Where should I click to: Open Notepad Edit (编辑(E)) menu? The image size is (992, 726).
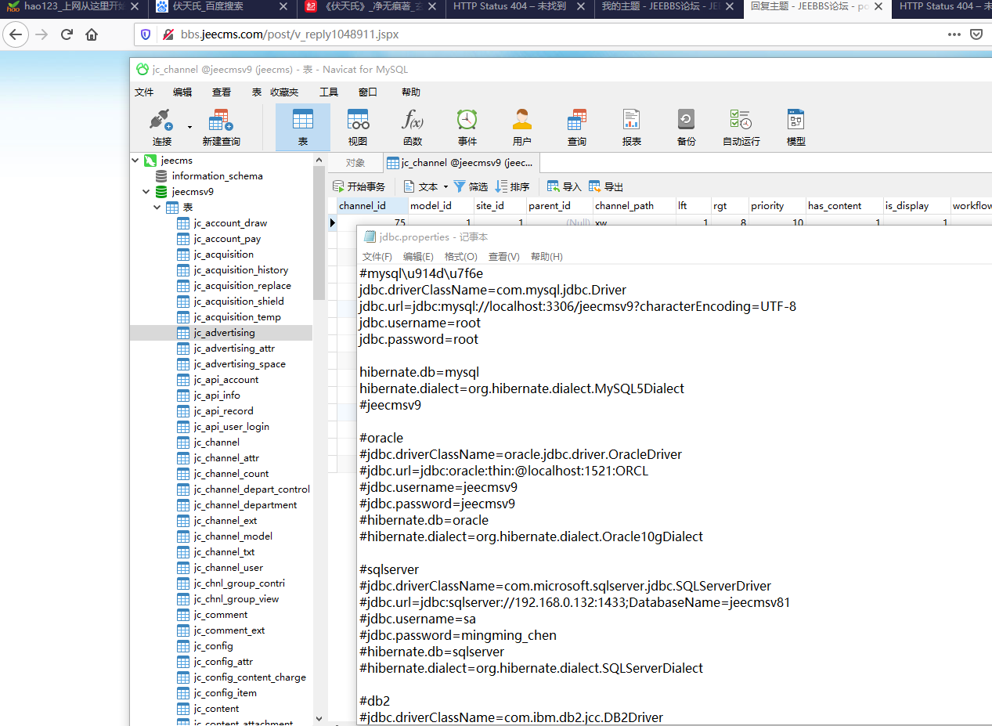pos(418,257)
